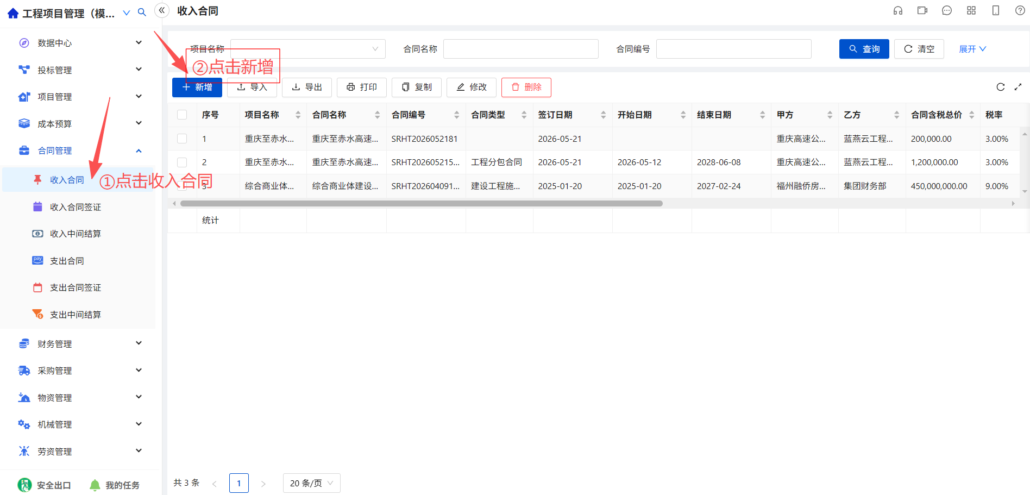Click the 财务管理 coins icon
Viewport: 1030px width, 495px height.
[x=24, y=343]
